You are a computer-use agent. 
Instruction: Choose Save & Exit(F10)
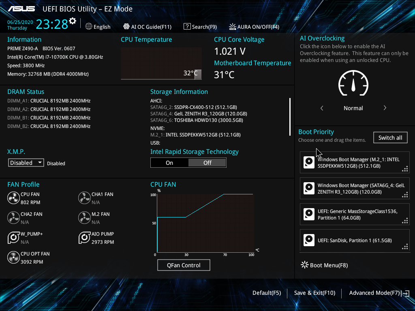[x=314, y=293]
